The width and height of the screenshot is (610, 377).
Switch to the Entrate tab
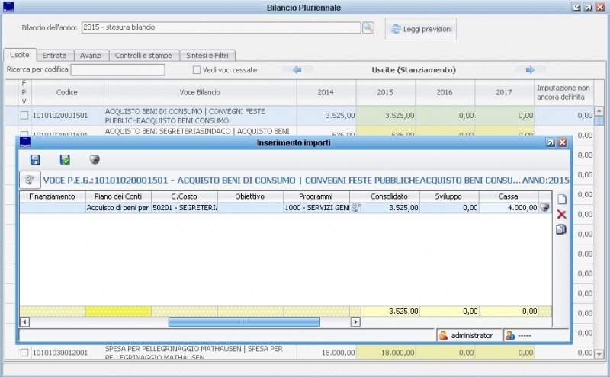point(54,55)
